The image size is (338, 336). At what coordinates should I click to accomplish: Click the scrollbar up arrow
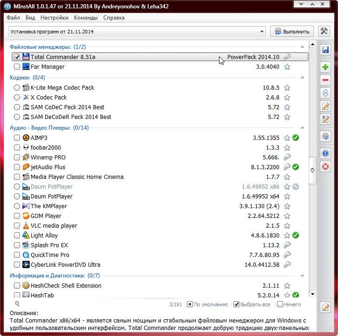point(312,45)
